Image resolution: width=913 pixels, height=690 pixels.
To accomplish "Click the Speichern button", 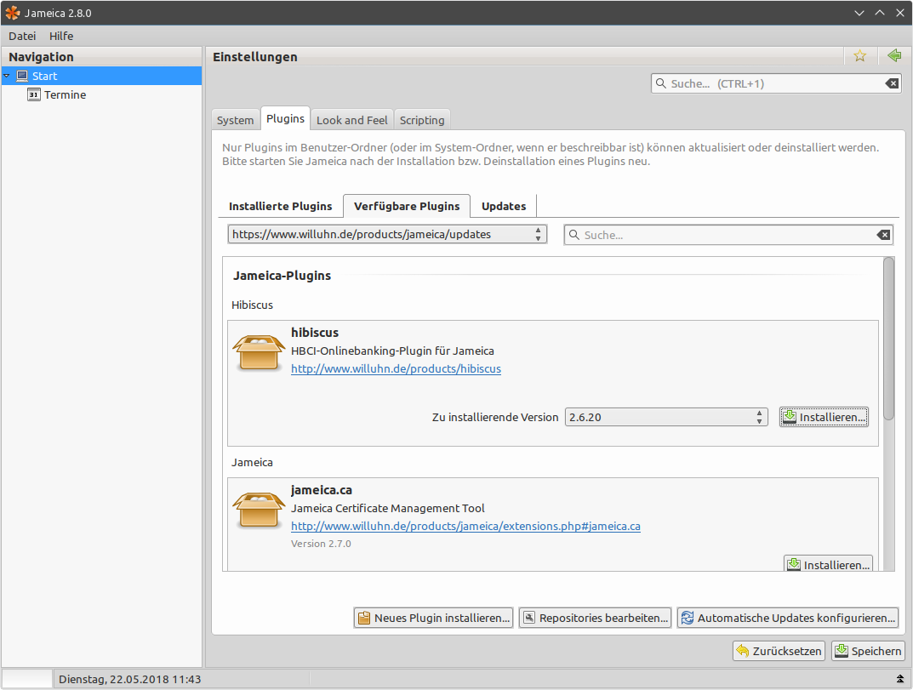I will pos(868,651).
